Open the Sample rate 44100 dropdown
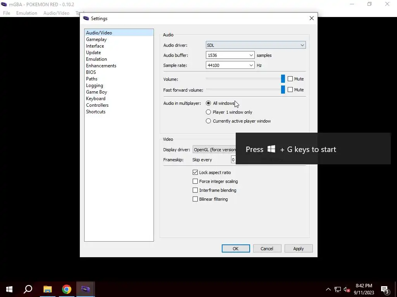Image resolution: width=397 pixels, height=297 pixels. (x=230, y=65)
